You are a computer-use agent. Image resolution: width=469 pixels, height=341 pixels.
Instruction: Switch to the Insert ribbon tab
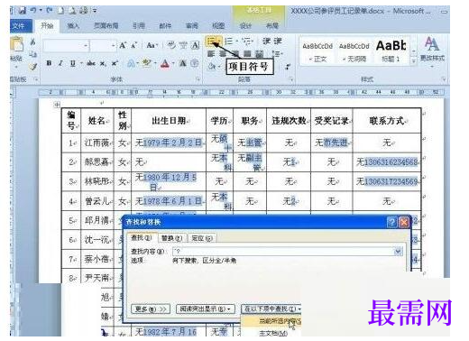pyautogui.click(x=73, y=26)
